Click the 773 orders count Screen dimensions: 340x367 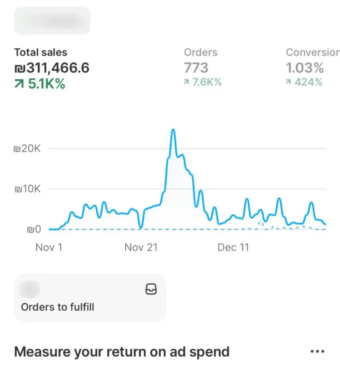(196, 68)
